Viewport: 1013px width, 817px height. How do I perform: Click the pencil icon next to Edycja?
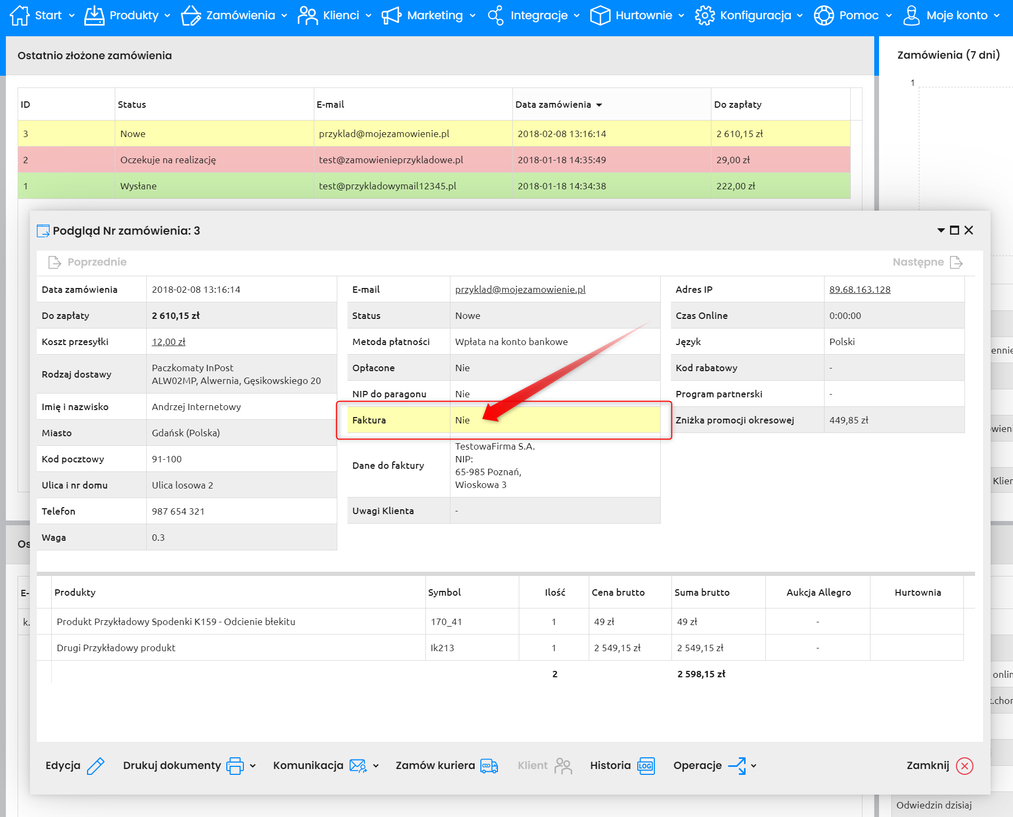96,766
